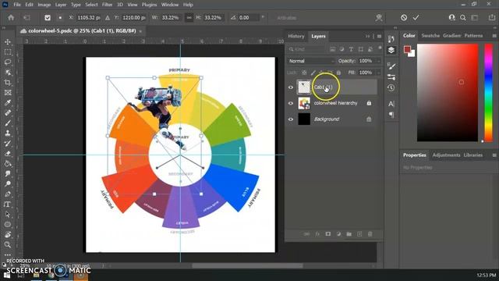Viewport: 499px width, 281px height.
Task: Hide the colorwheel hierarchy layer
Action: coord(291,103)
